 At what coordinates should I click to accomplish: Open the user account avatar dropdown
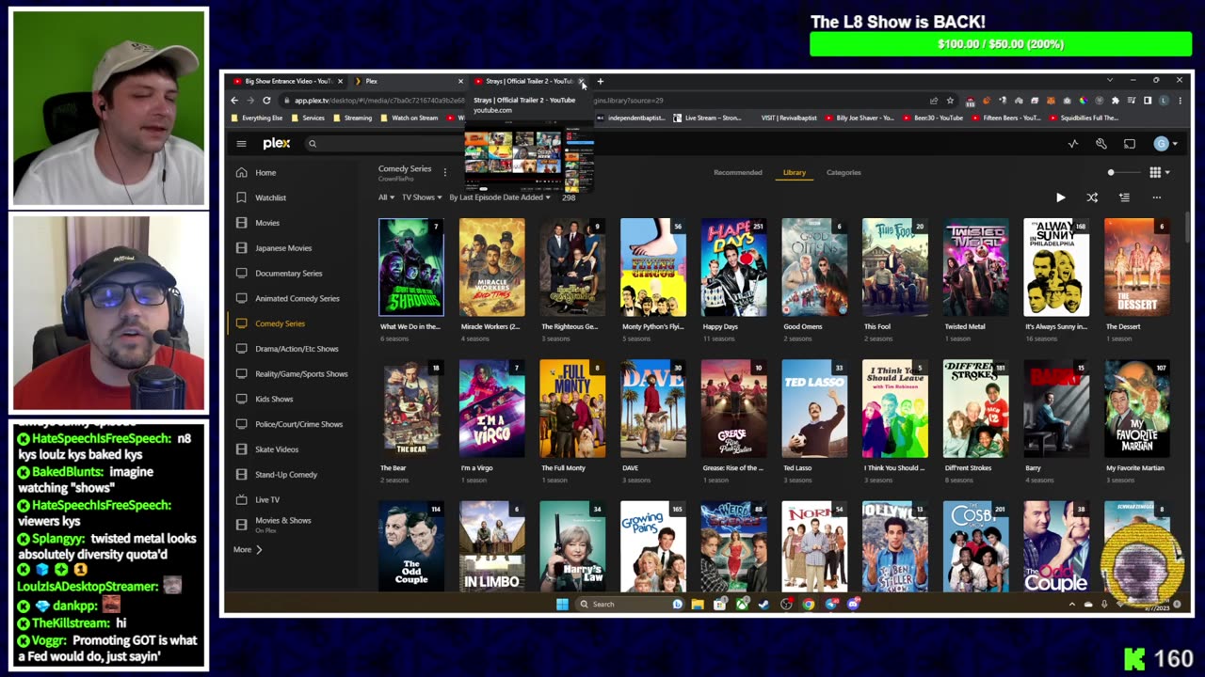point(1165,144)
